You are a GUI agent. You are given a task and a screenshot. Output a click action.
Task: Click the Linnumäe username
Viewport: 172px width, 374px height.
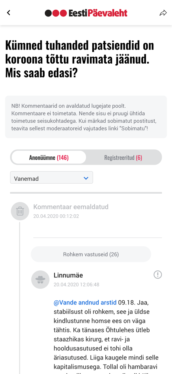pos(68,275)
